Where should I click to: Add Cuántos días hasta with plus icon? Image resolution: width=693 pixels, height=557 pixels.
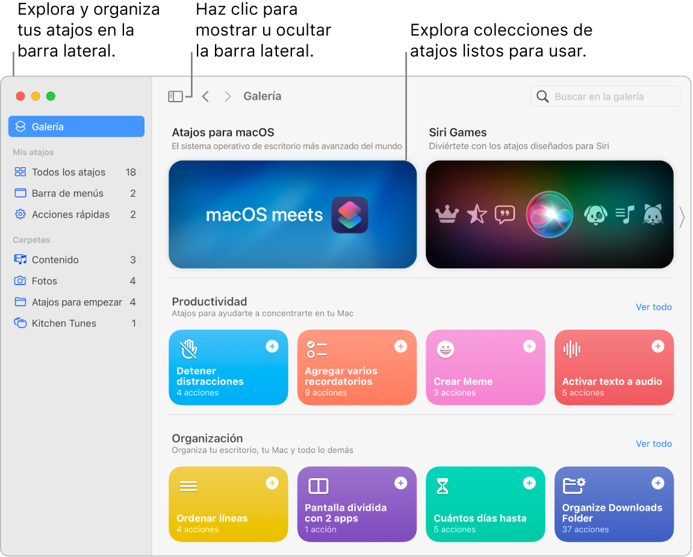point(529,483)
